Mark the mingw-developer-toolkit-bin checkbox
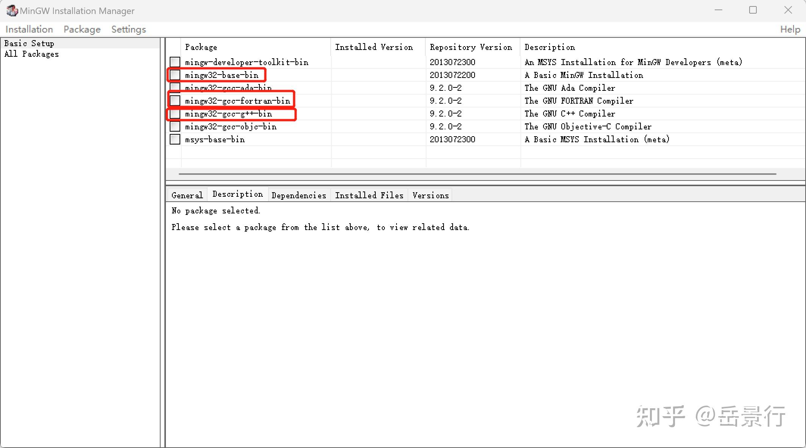The width and height of the screenshot is (806, 448). tap(175, 62)
